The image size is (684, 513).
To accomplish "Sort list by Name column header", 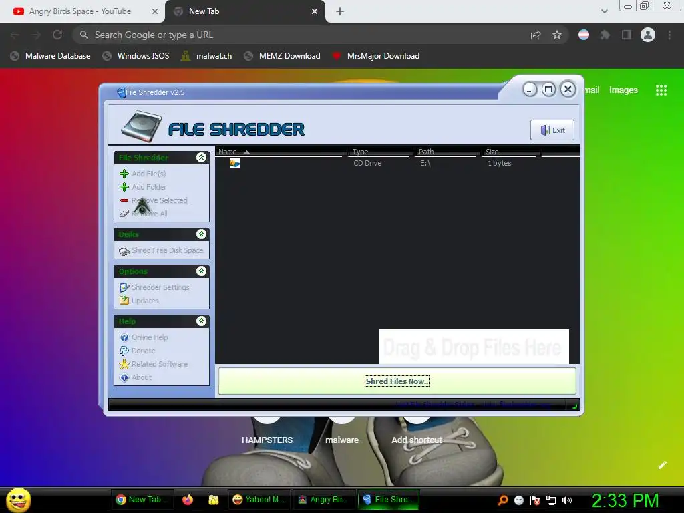I will coord(281,152).
